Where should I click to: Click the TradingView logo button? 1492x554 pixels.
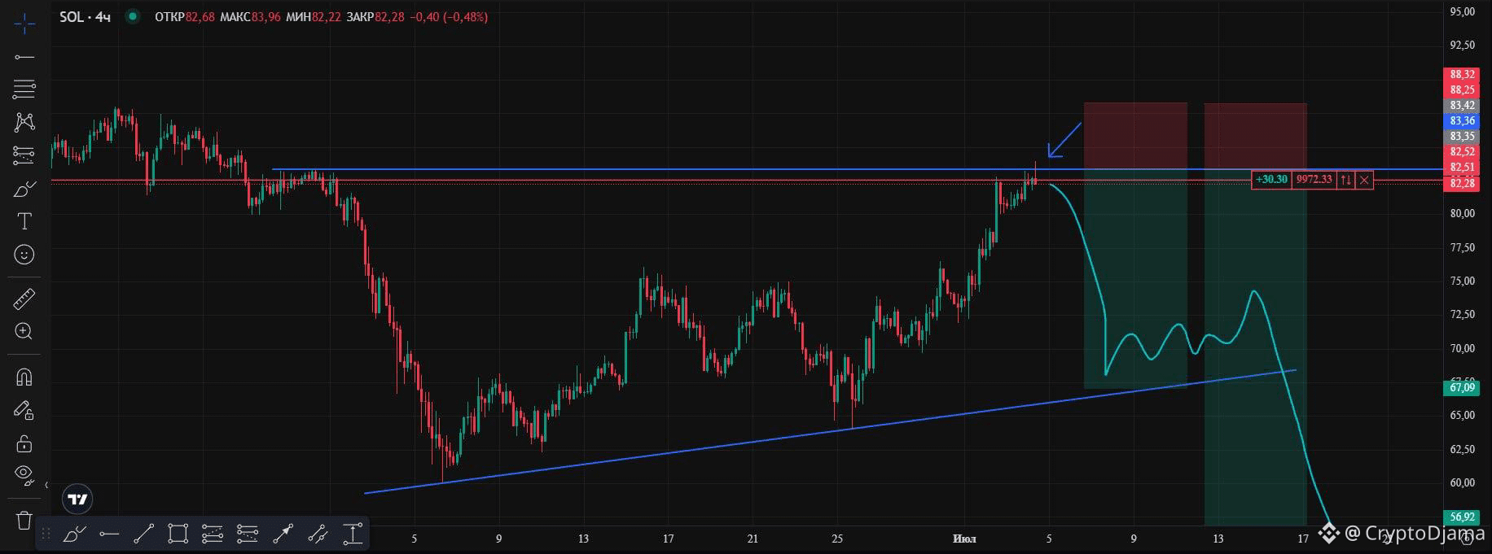point(77,499)
